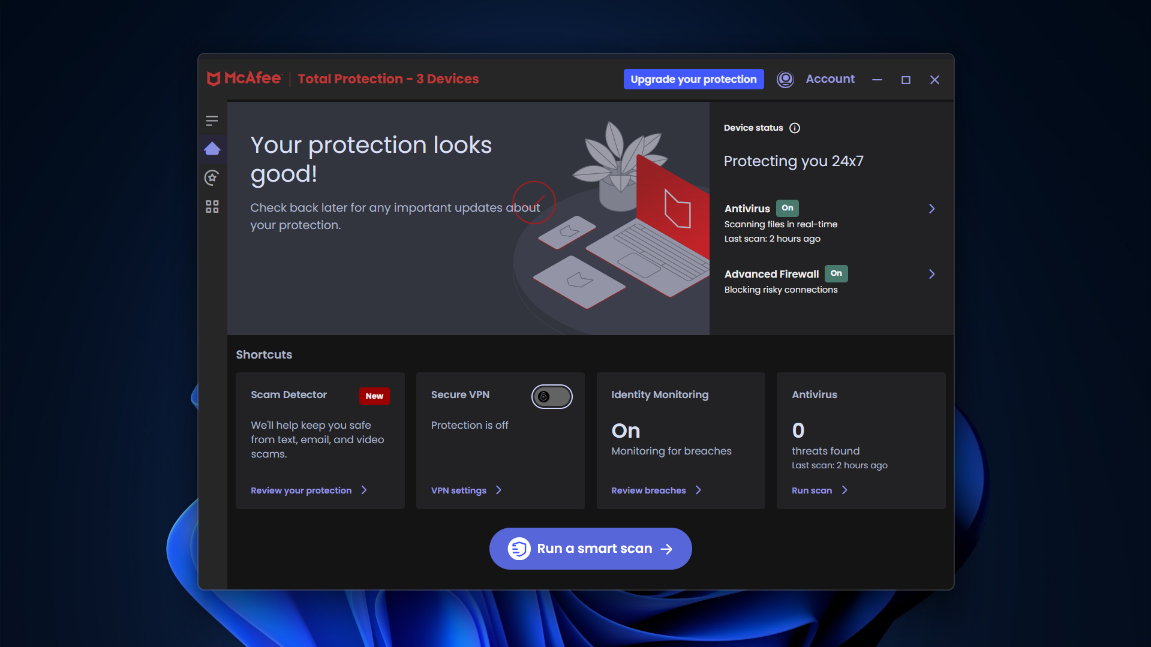This screenshot has width=1151, height=647.
Task: Open the all features grid icon
Action: (x=212, y=207)
